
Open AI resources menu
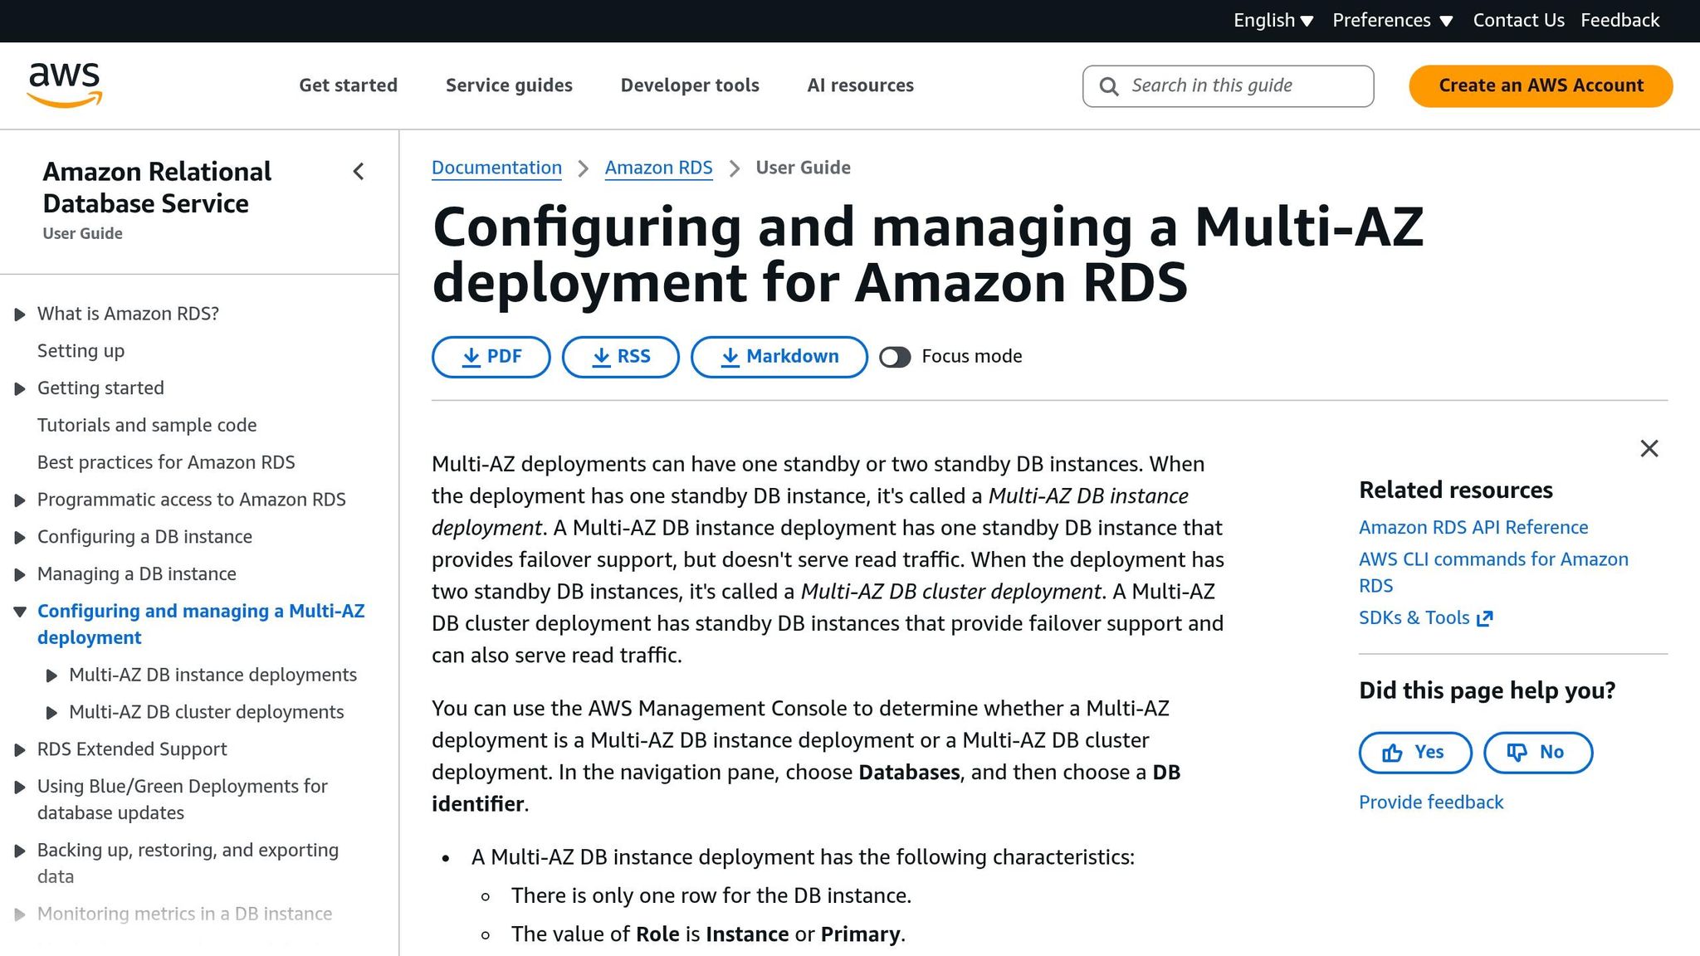click(860, 85)
